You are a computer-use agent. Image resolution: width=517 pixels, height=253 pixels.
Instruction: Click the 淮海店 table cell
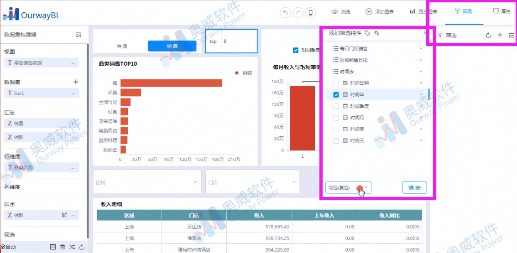pyautogui.click(x=194, y=238)
